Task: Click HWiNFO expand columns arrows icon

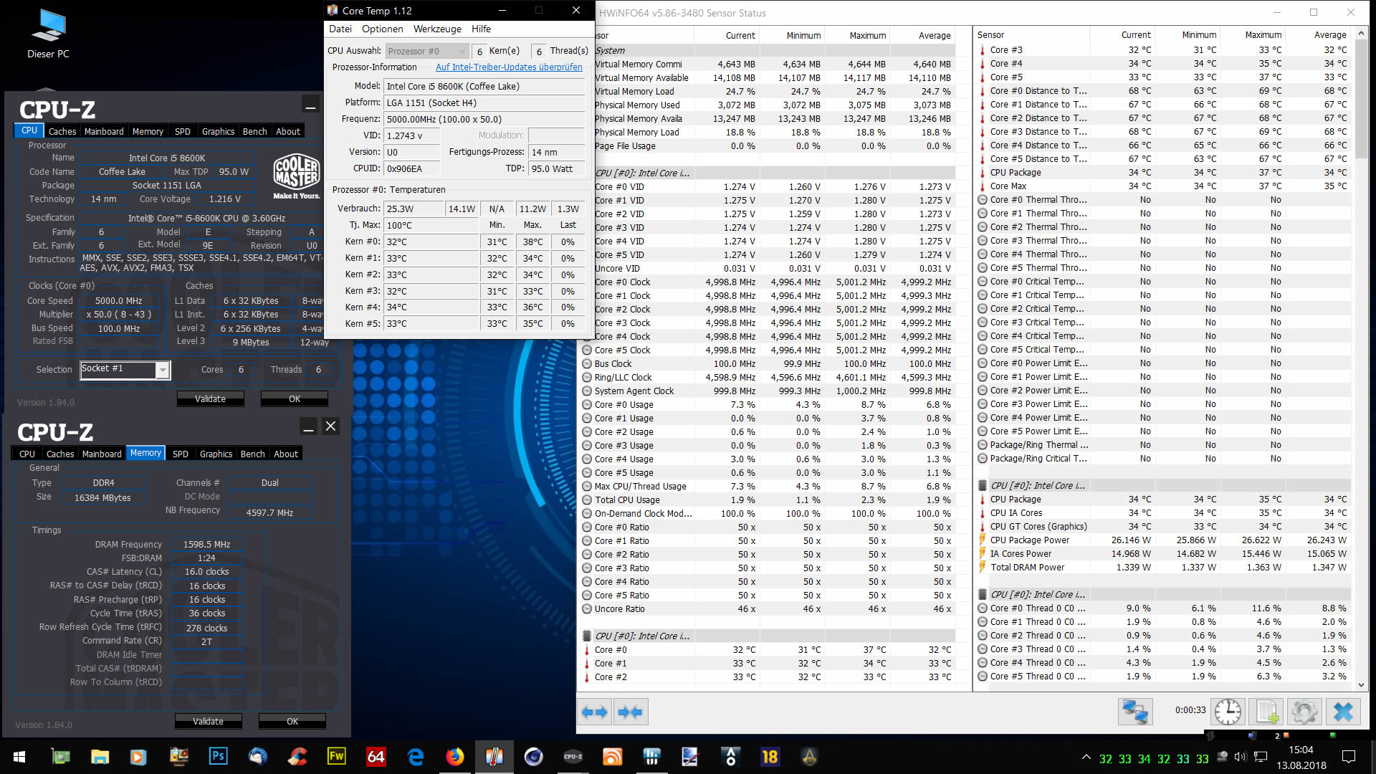Action: pyautogui.click(x=594, y=712)
